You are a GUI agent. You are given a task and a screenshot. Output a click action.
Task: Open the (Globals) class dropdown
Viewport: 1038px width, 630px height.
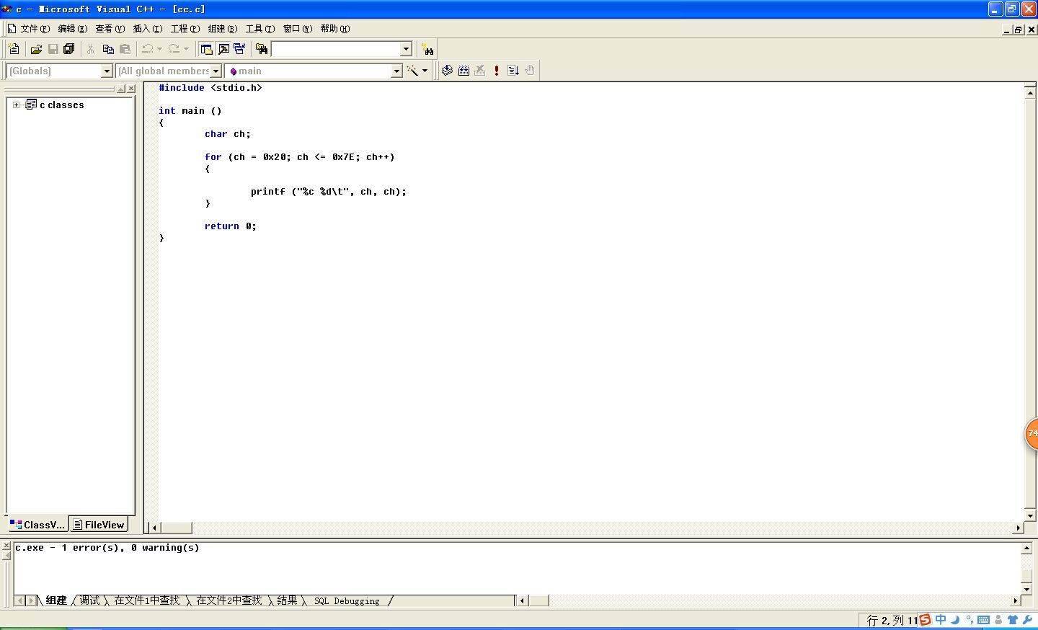click(107, 71)
